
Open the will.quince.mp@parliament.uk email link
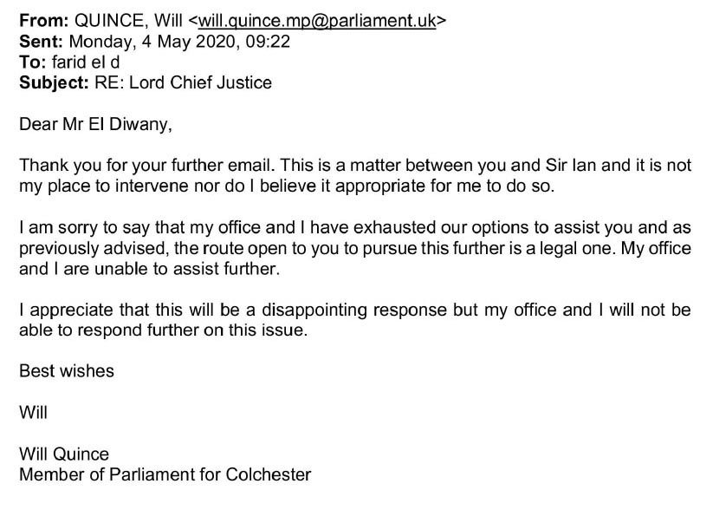coord(317,21)
